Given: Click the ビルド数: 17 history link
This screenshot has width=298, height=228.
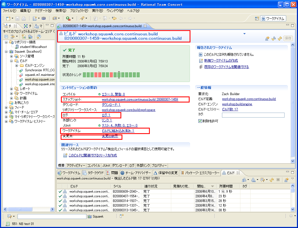Looking at the screenshot, I should pos(230,109).
